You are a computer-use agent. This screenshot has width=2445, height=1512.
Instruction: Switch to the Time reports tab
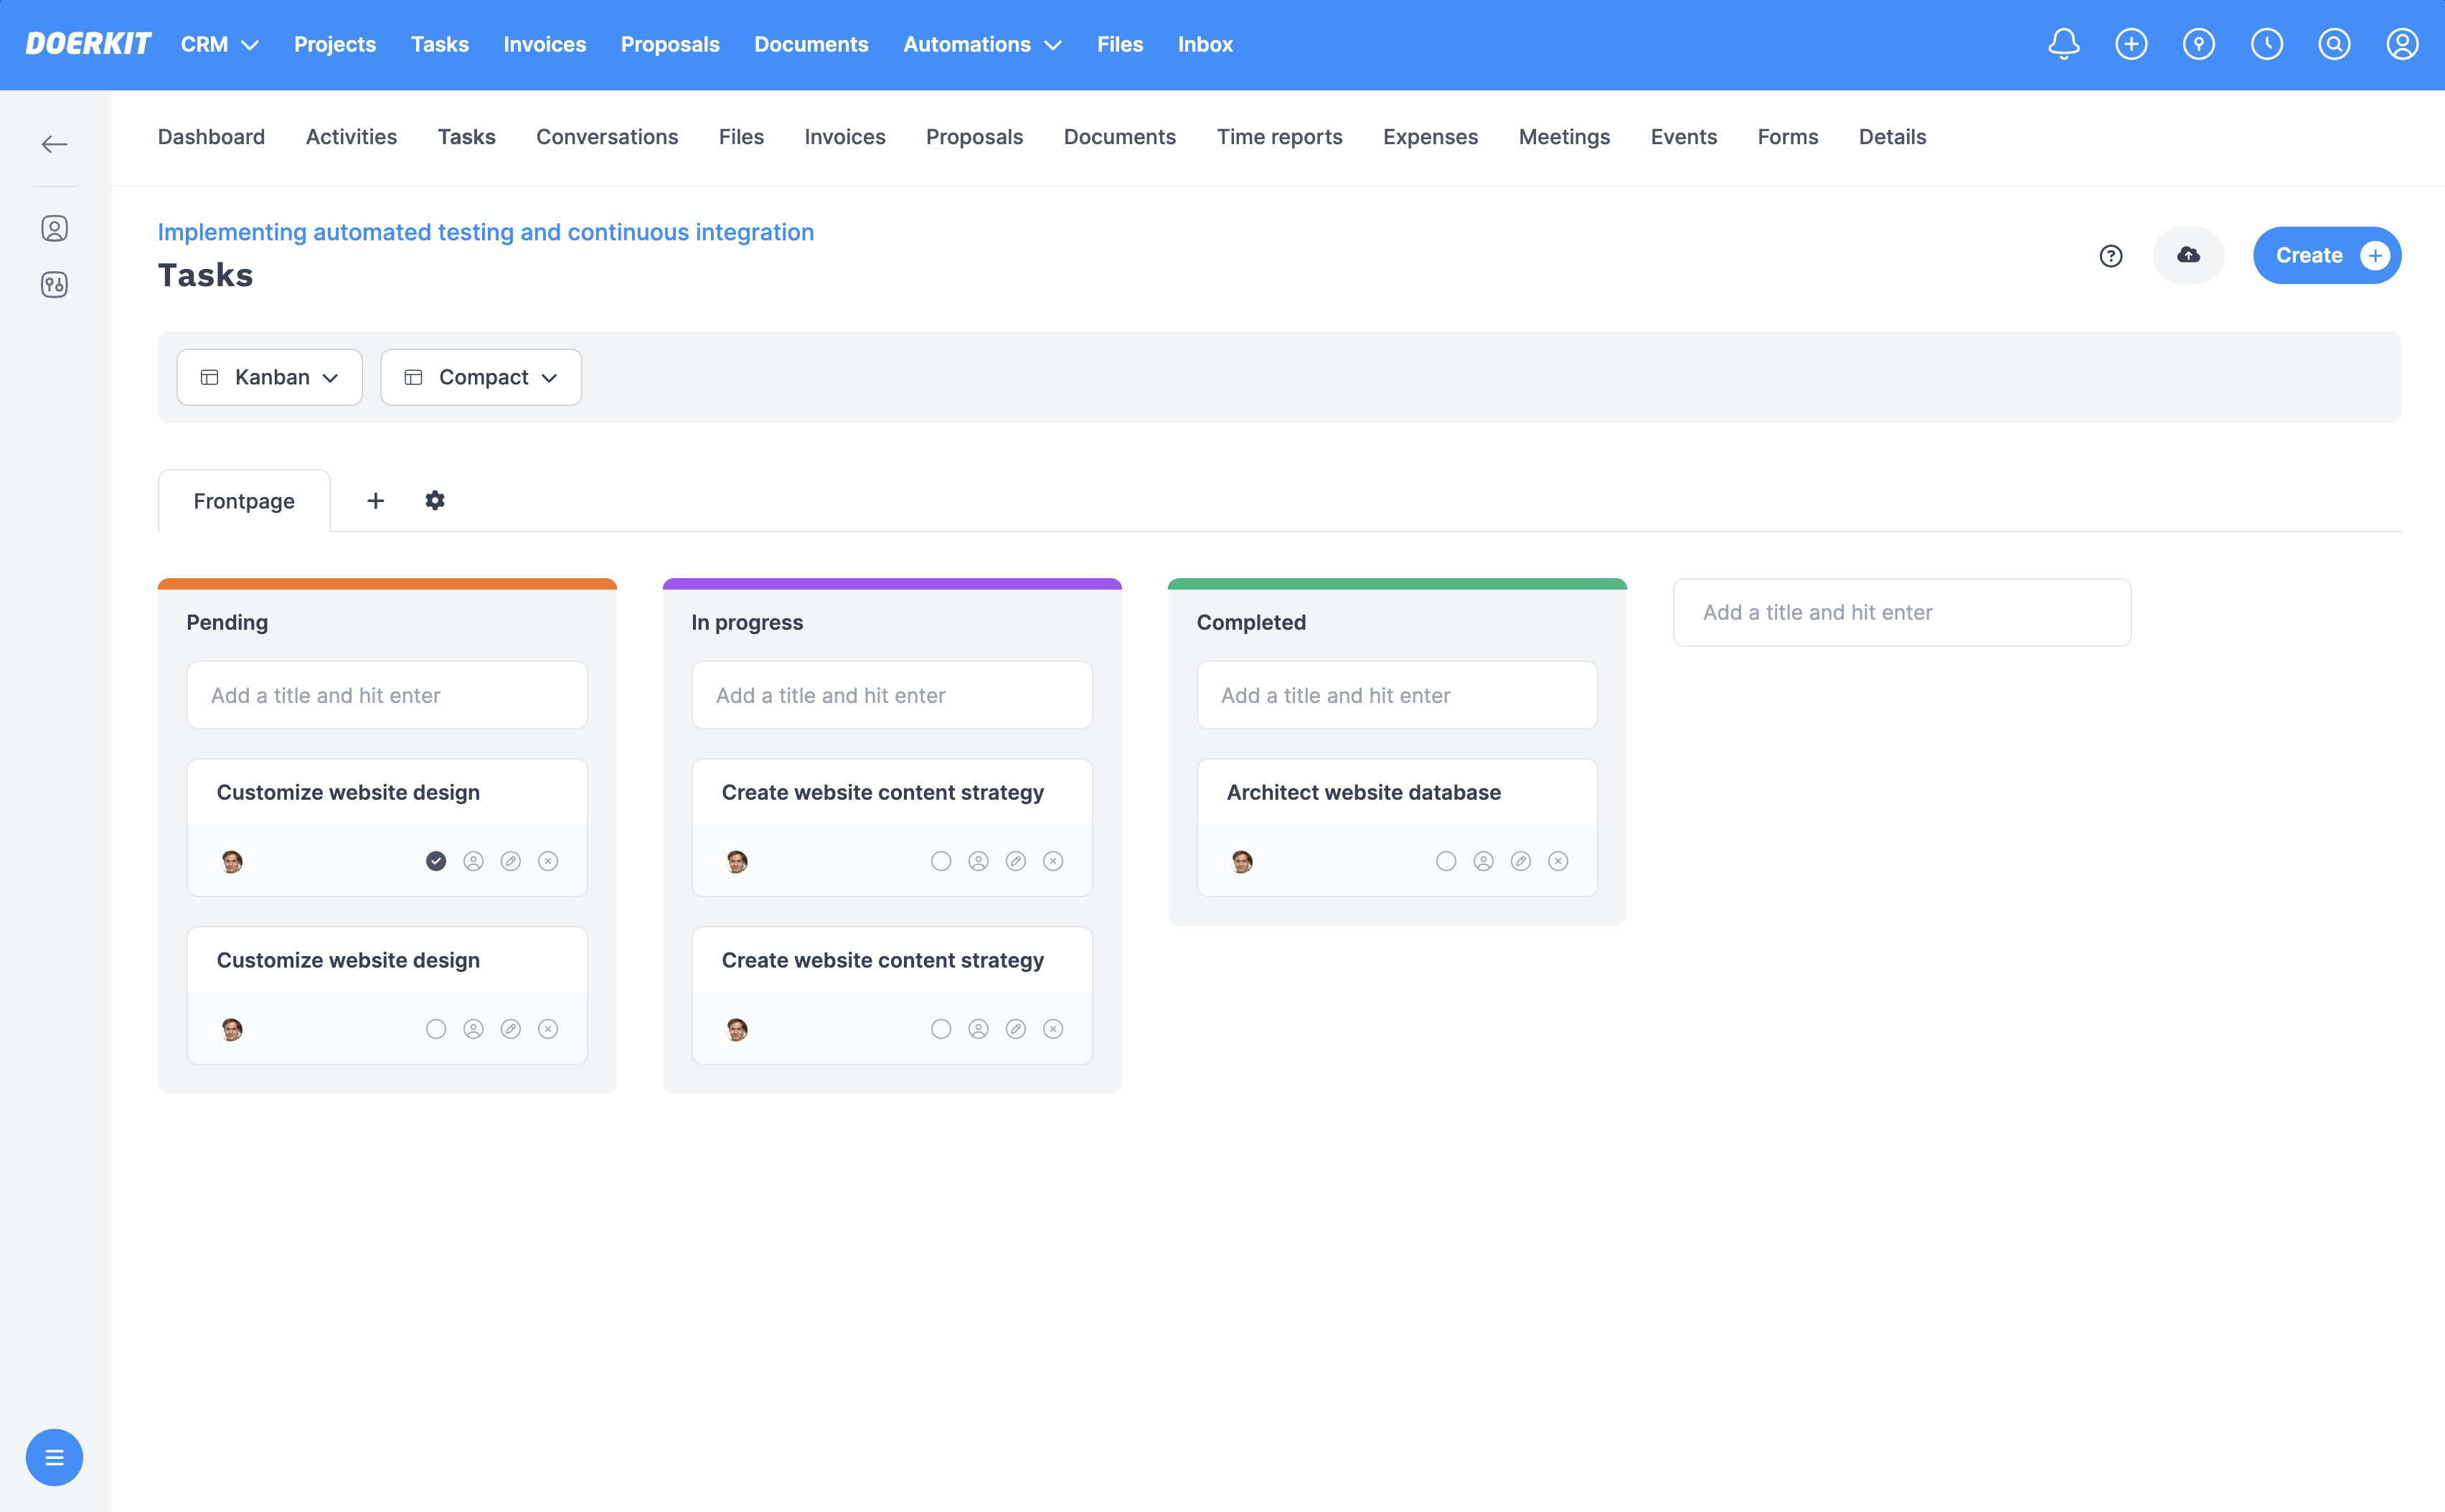(x=1280, y=137)
